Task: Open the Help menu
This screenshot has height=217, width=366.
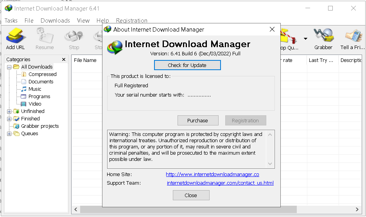Action: 103,21
